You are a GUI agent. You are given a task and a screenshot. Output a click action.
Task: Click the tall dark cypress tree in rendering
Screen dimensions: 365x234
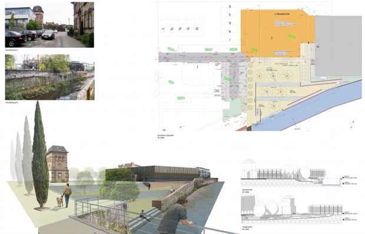click(40, 155)
